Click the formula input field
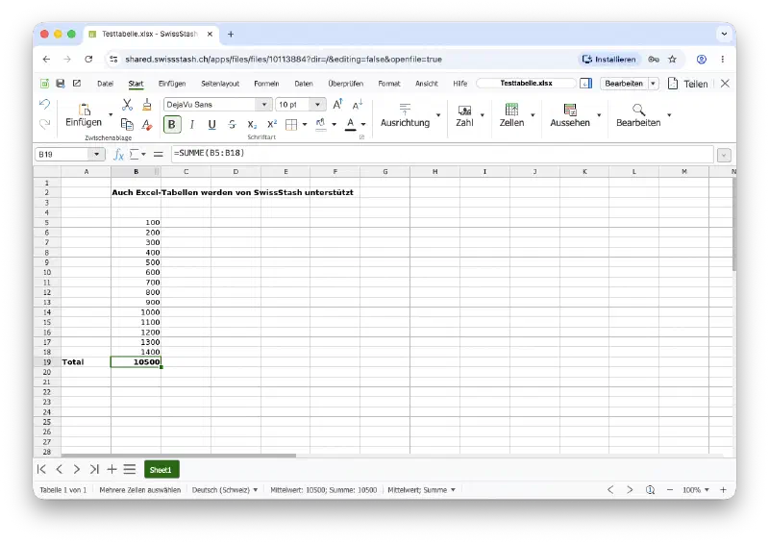769x543 pixels. [442, 154]
